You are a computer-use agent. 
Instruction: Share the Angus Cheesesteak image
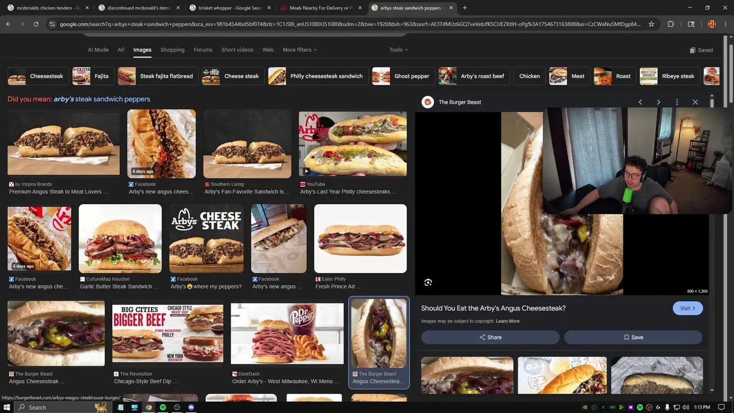coord(490,337)
